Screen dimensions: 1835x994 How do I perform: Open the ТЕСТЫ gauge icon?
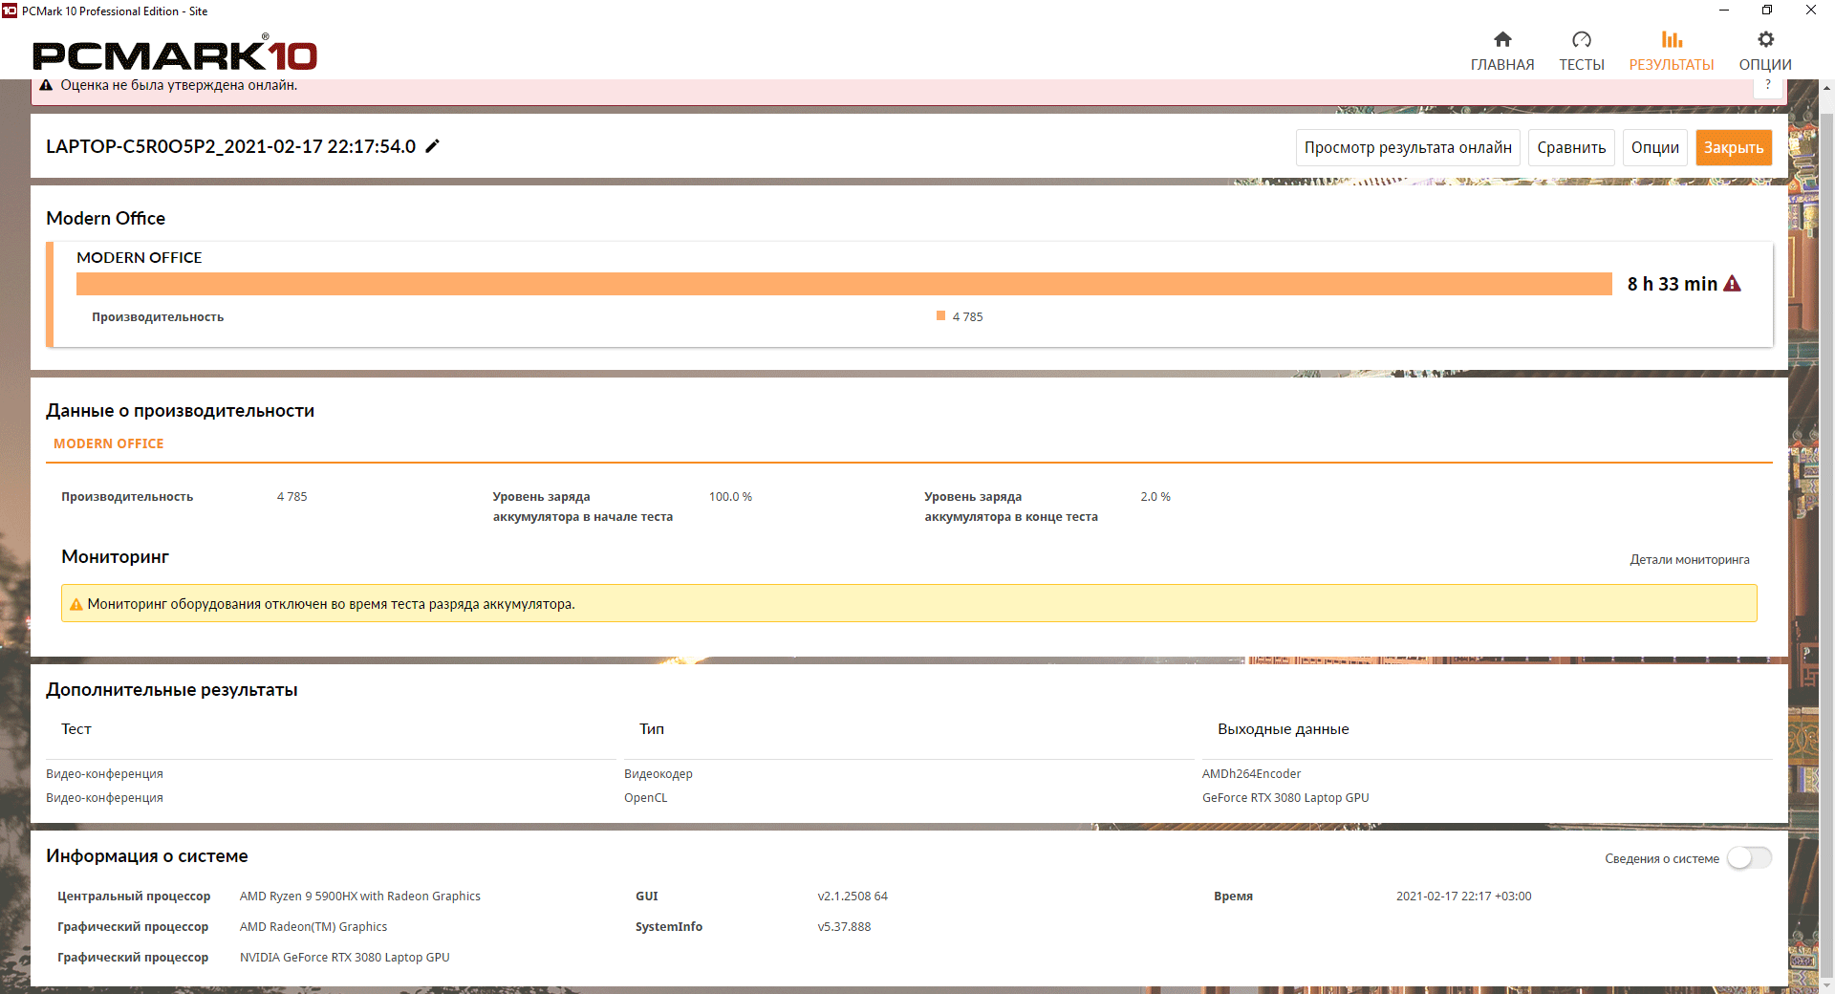[1582, 39]
